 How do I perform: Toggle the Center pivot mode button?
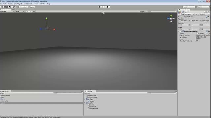coord(23,7)
